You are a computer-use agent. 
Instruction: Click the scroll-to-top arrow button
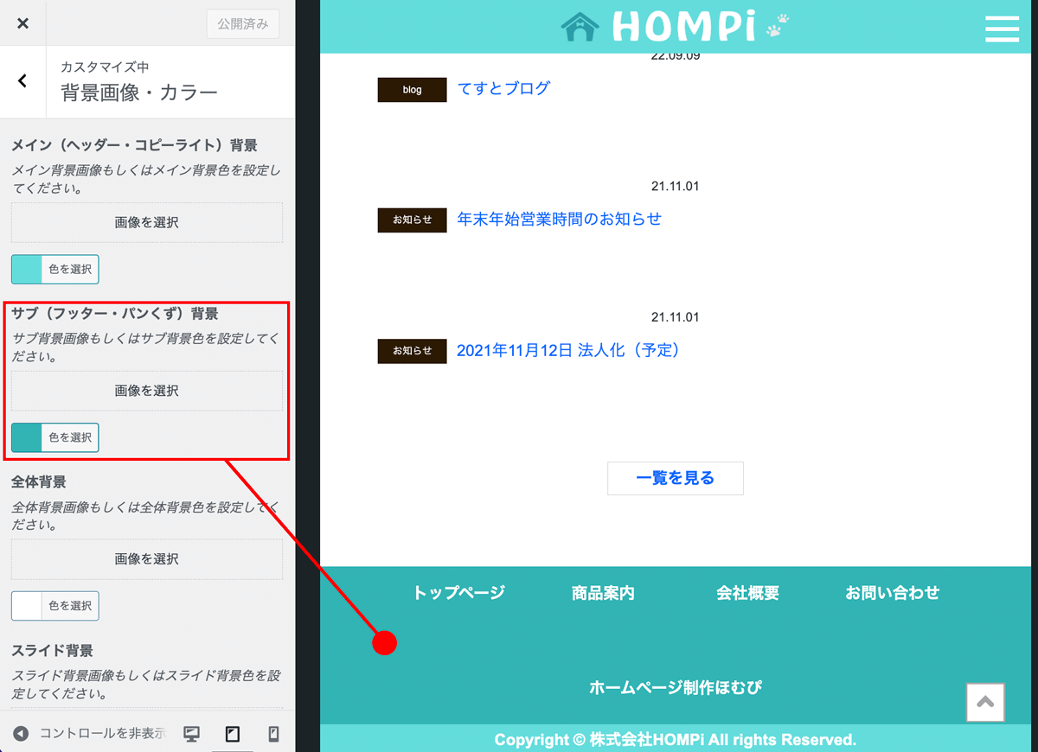click(x=984, y=703)
